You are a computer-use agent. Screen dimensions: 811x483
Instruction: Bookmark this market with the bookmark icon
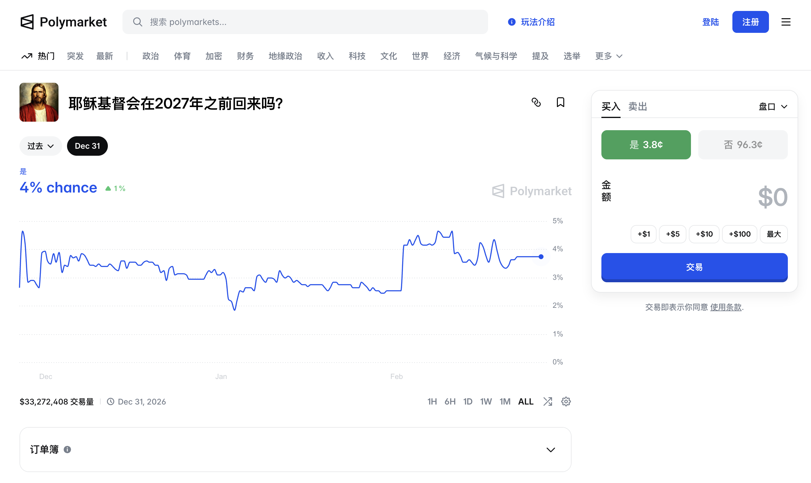560,102
